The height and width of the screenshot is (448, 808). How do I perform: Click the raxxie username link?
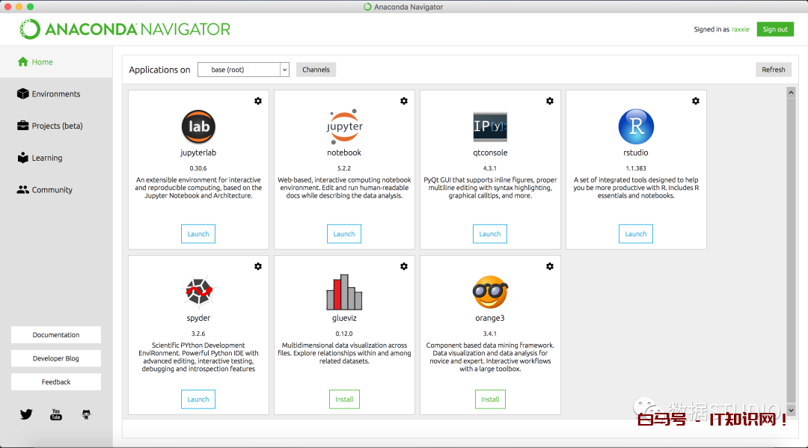[x=740, y=30]
